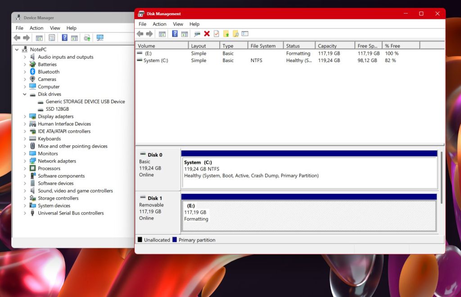Click the blue help icon in Device Manager toolbar

[x=65, y=38]
